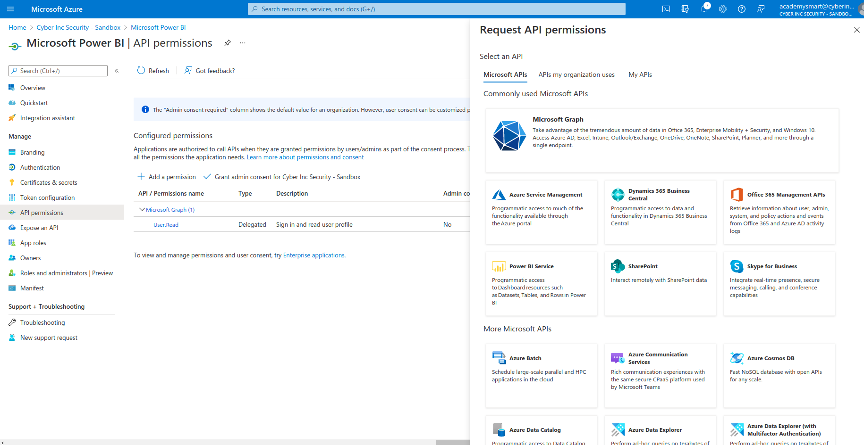
Task: Choose the Azure Data Catalog API
Action: point(541,430)
